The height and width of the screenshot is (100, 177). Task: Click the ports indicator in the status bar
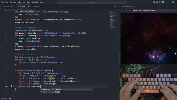(x=11, y=99)
